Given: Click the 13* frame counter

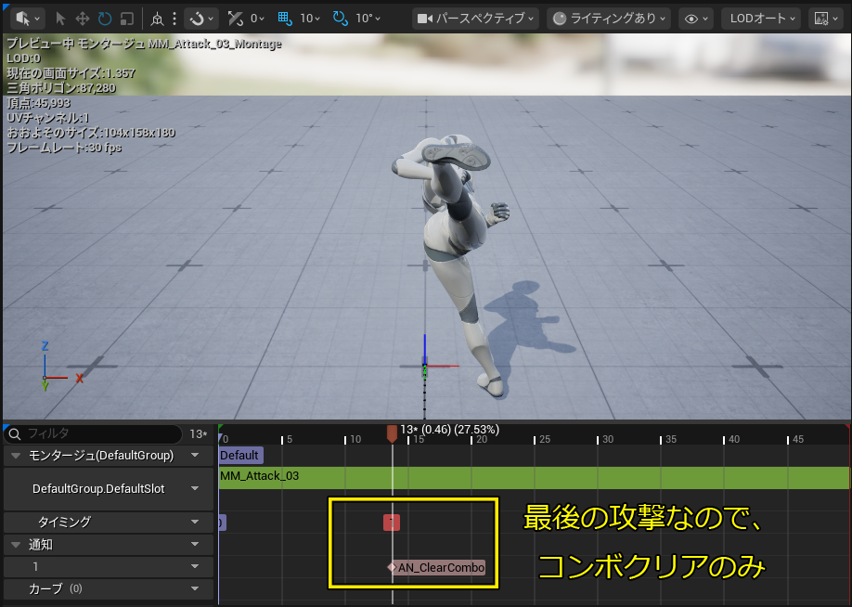Looking at the screenshot, I should click(199, 434).
